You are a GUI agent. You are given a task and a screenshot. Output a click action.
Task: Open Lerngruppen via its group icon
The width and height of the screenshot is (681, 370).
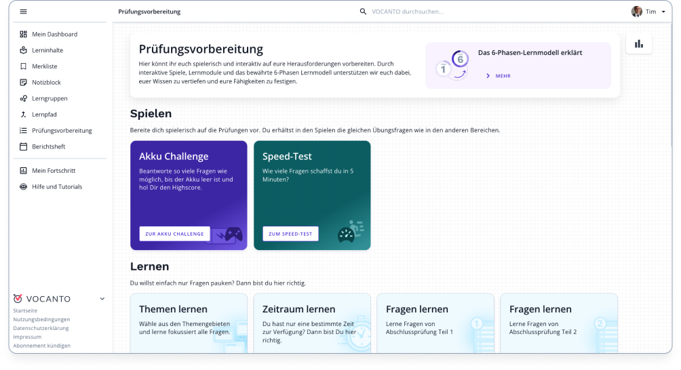pyautogui.click(x=23, y=98)
